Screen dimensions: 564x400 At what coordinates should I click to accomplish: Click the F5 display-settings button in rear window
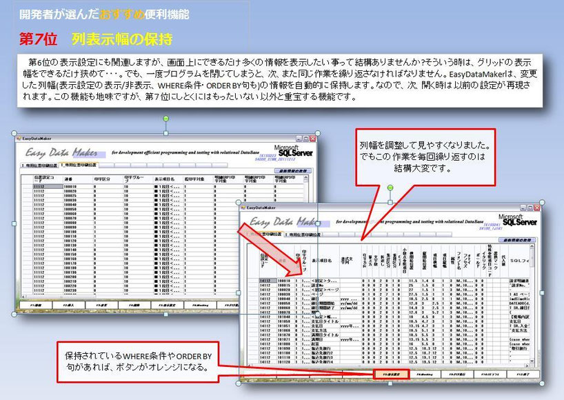pos(168,305)
